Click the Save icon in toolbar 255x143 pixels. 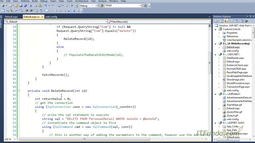pos(21,6)
